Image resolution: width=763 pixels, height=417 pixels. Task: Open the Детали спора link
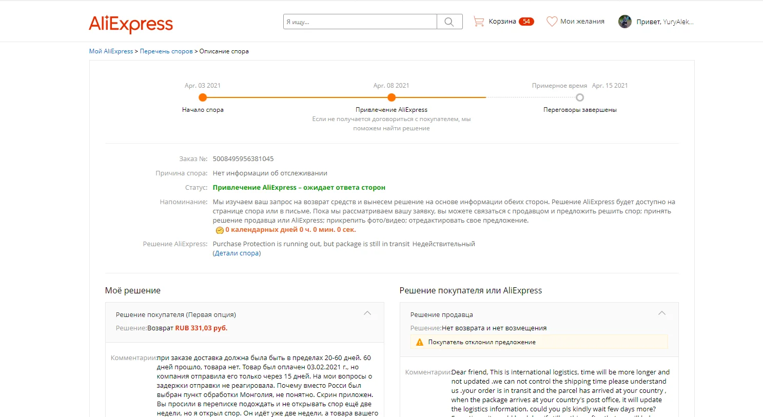click(x=237, y=253)
